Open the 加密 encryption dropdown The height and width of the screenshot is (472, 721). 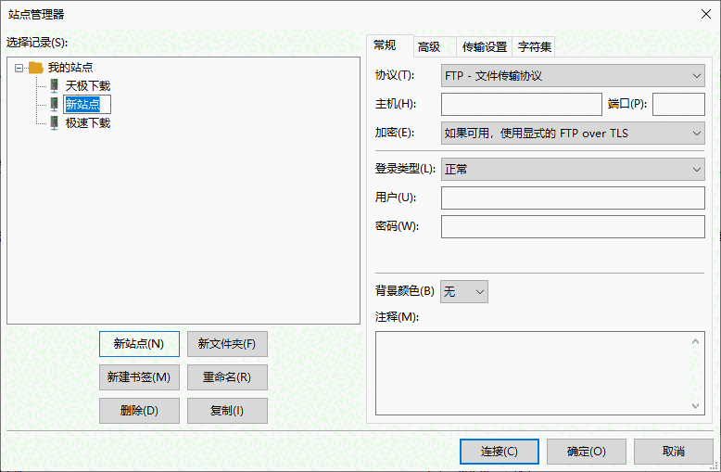573,133
